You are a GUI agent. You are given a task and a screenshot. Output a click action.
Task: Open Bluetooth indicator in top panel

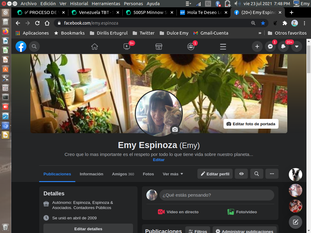point(218,4)
